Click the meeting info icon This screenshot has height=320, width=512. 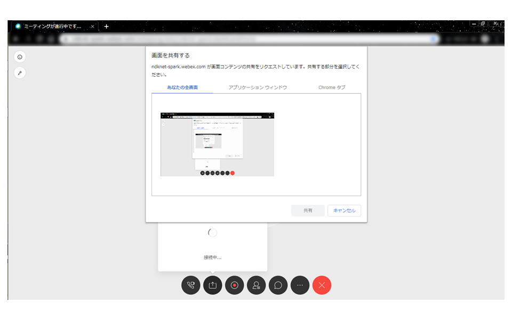pyautogui.click(x=20, y=57)
